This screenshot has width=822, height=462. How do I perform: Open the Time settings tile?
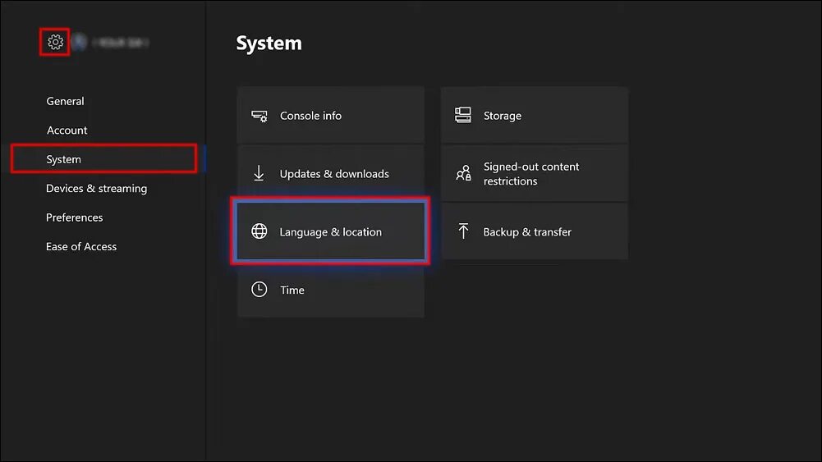pyautogui.click(x=331, y=289)
